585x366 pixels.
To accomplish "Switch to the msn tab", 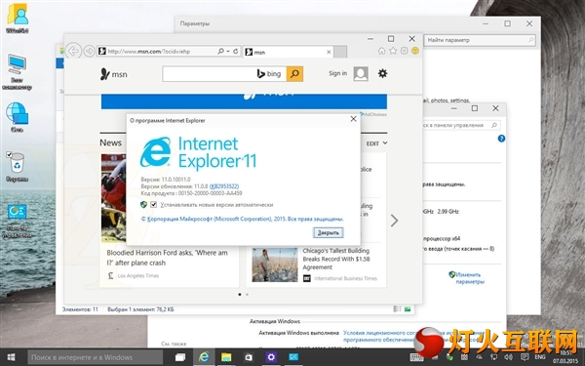I will (x=288, y=52).
